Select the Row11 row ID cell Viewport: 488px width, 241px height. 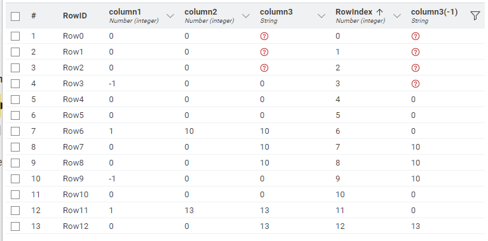(76, 211)
